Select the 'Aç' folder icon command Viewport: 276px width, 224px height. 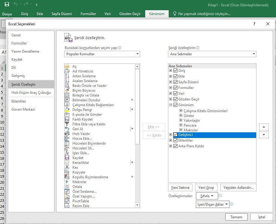tap(67, 66)
